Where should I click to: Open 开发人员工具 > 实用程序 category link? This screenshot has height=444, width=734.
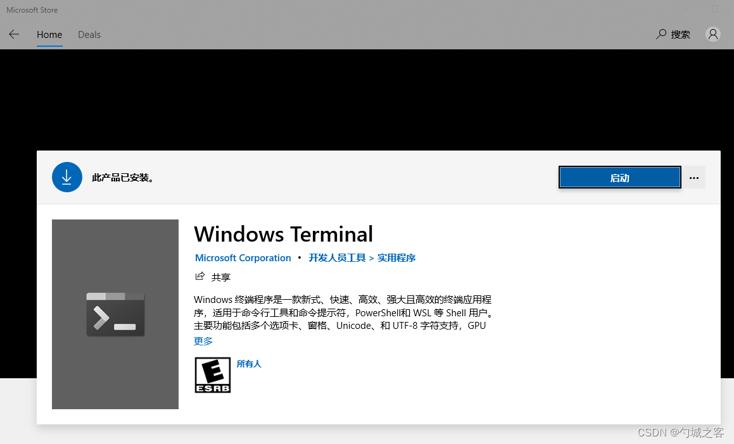click(362, 258)
